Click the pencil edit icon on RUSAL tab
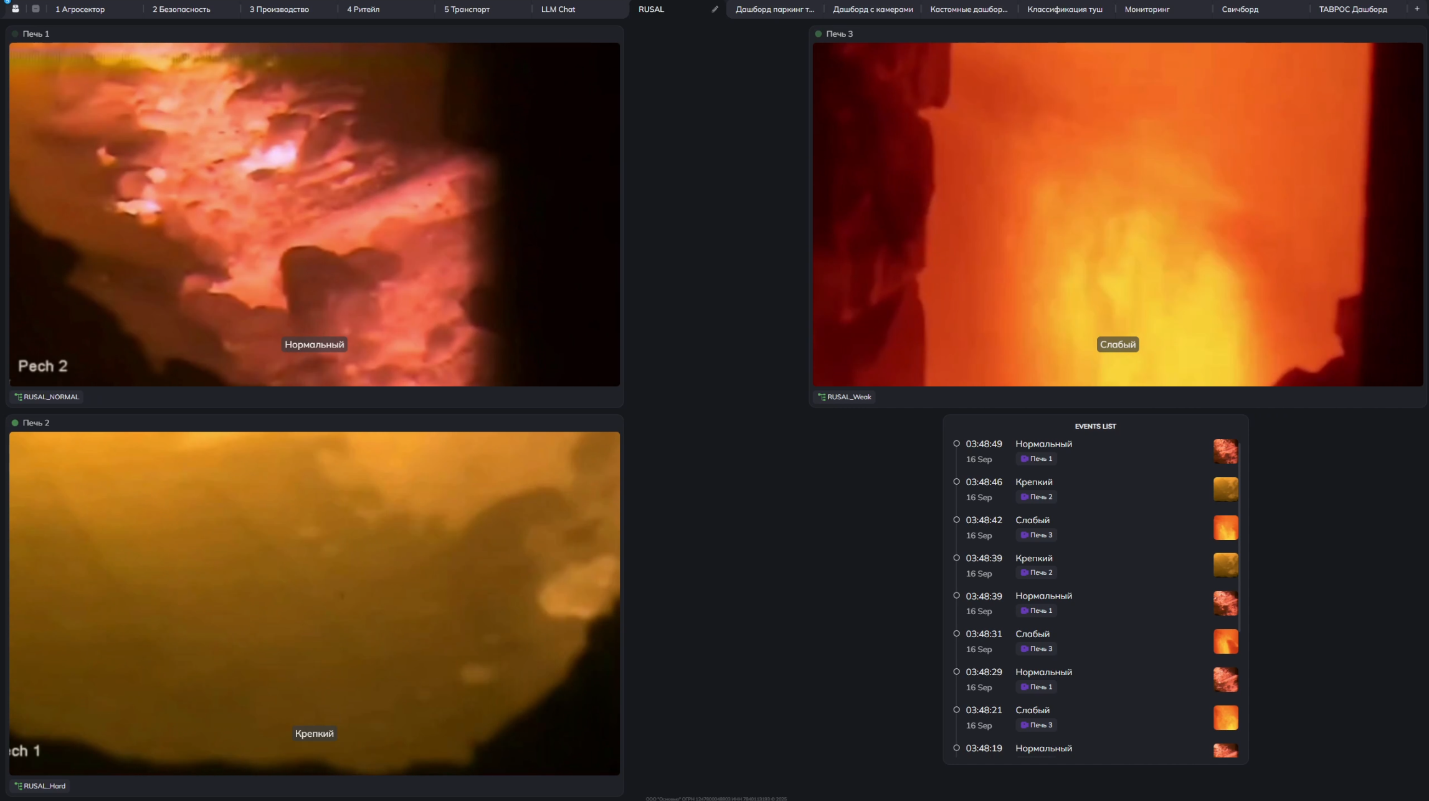 [715, 9]
